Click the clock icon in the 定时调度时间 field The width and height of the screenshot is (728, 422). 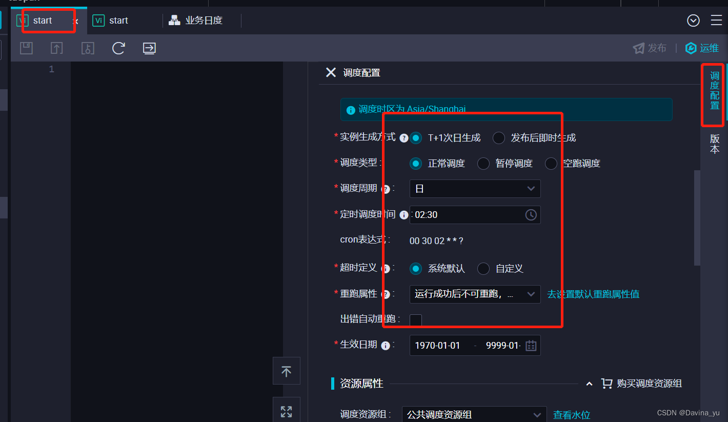pyautogui.click(x=531, y=214)
